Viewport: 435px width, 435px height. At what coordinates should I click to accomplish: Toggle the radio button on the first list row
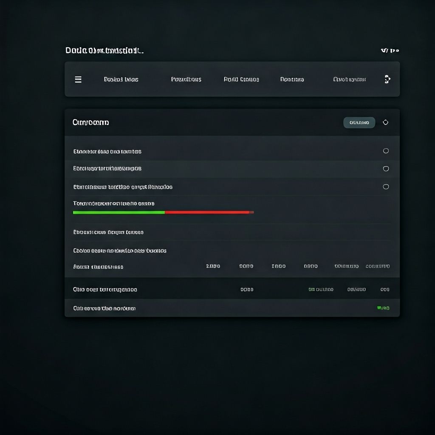coord(386,151)
